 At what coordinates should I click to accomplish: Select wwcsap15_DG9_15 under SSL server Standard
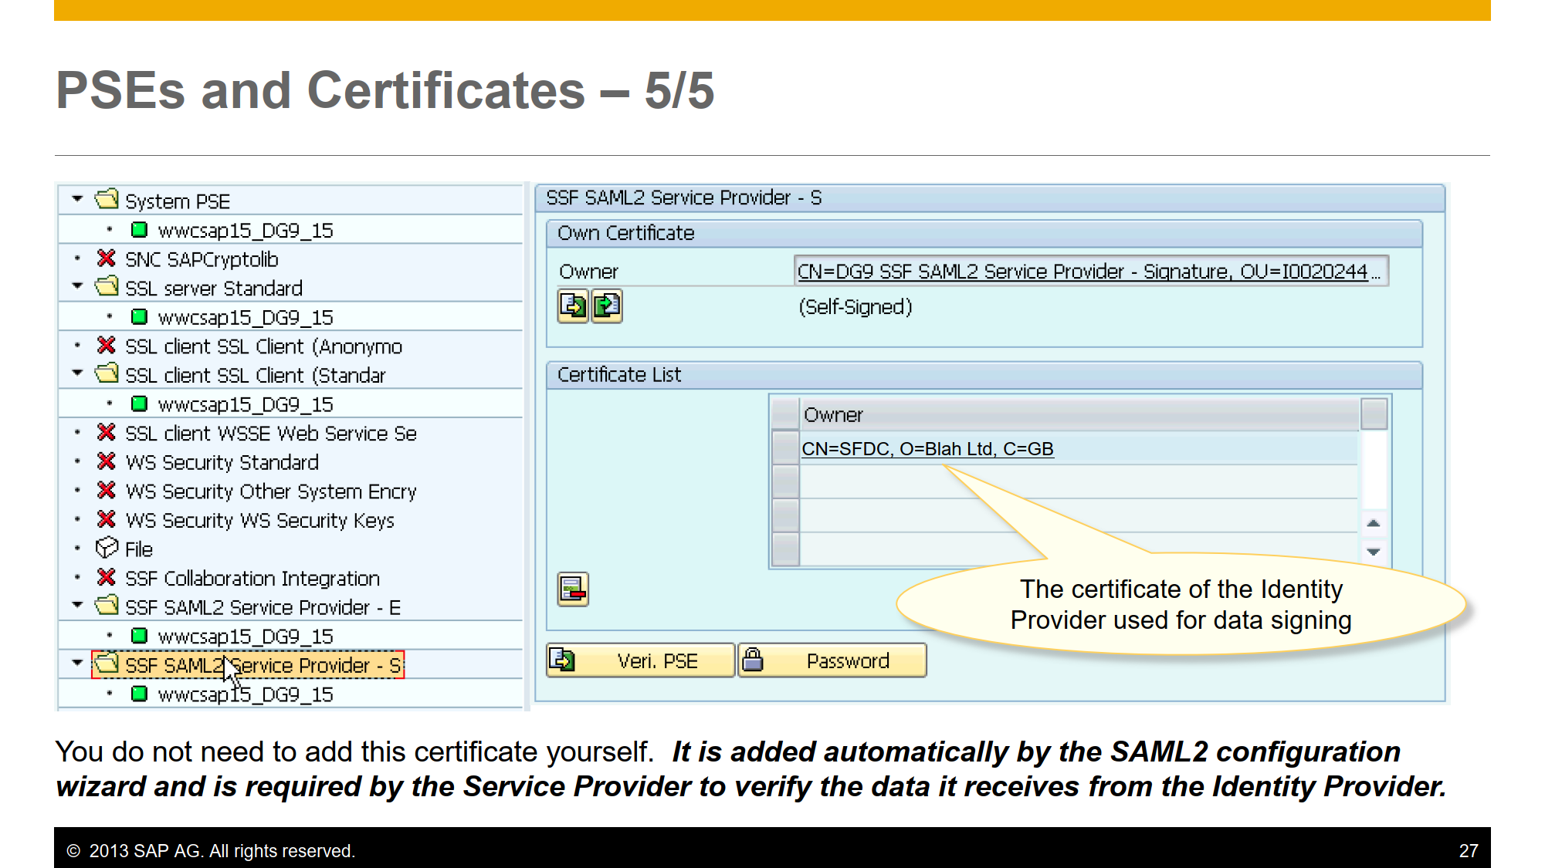pyautogui.click(x=246, y=317)
